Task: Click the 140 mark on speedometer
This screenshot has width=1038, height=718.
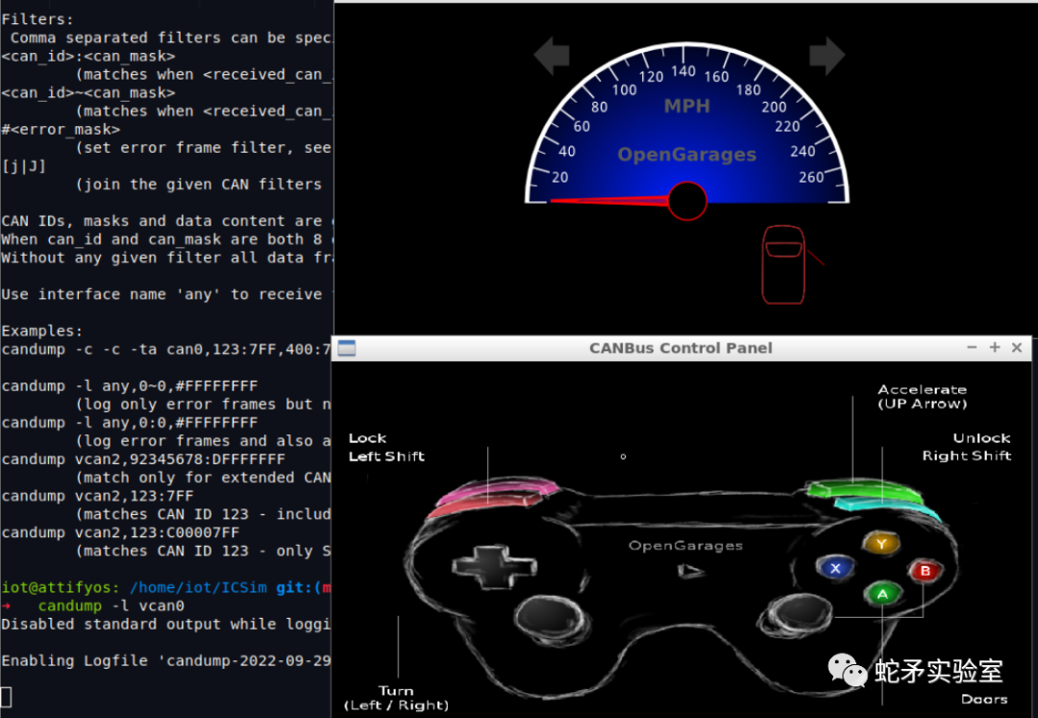Action: click(x=683, y=71)
